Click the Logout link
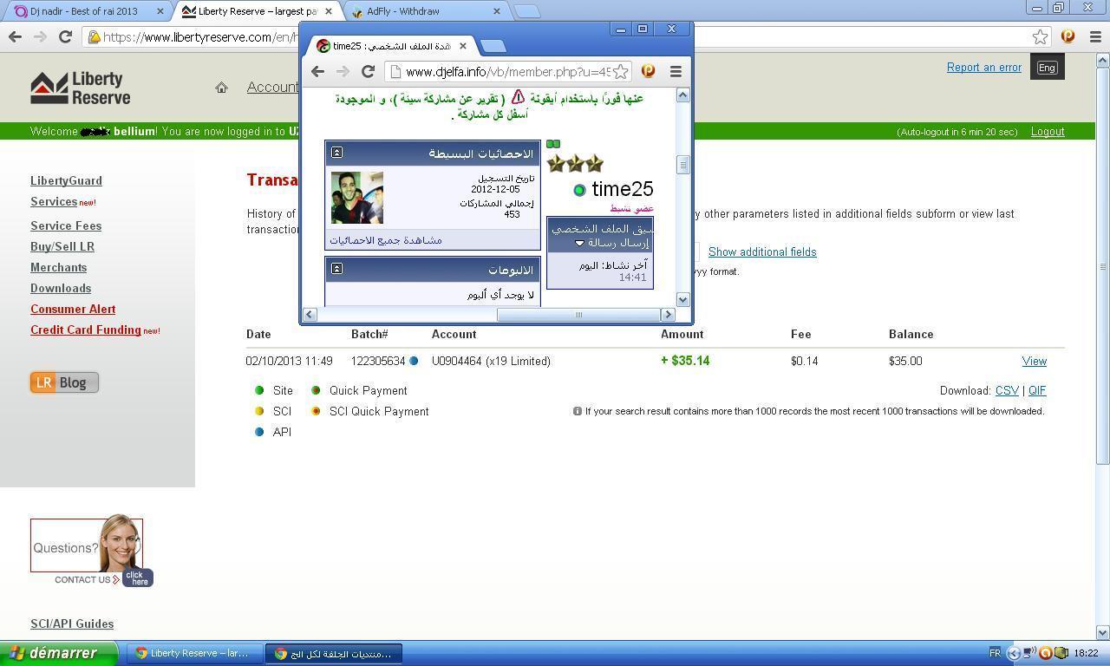 coord(1048,132)
